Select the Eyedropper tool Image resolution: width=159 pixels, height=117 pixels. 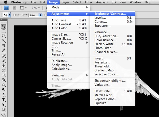coord(4,50)
